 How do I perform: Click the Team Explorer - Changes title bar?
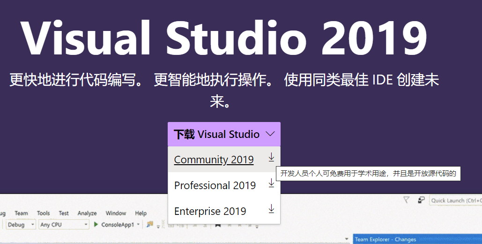[417, 239]
